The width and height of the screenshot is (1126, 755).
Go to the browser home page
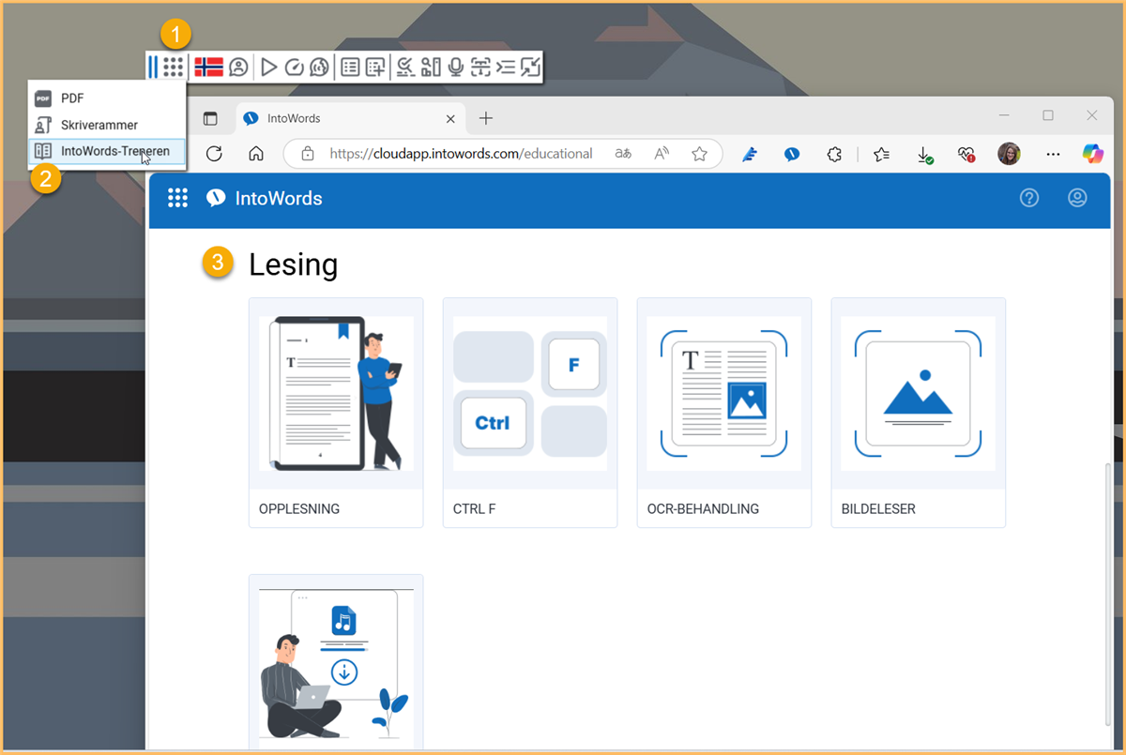pos(255,154)
